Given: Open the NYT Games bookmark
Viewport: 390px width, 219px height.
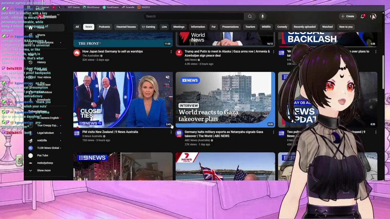Looking at the screenshot, I should tap(72, 7).
